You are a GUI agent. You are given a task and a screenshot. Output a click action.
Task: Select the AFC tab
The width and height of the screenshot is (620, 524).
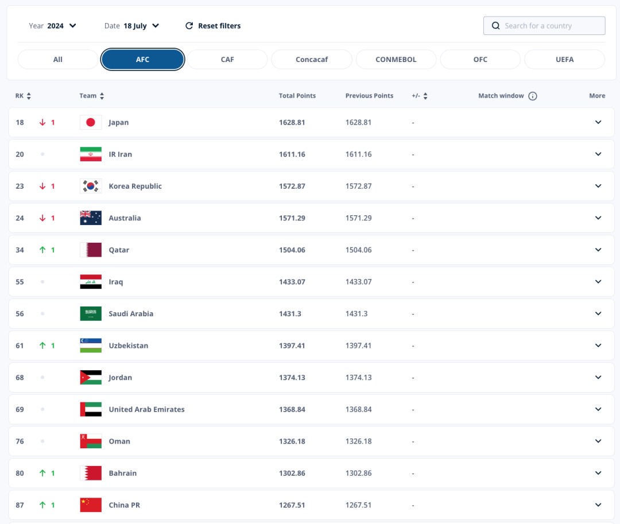click(143, 59)
